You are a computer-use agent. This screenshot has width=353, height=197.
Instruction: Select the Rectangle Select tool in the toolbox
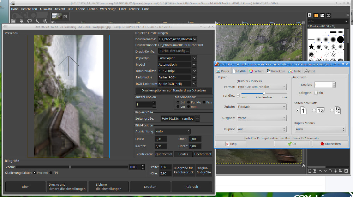(x=14, y=20)
